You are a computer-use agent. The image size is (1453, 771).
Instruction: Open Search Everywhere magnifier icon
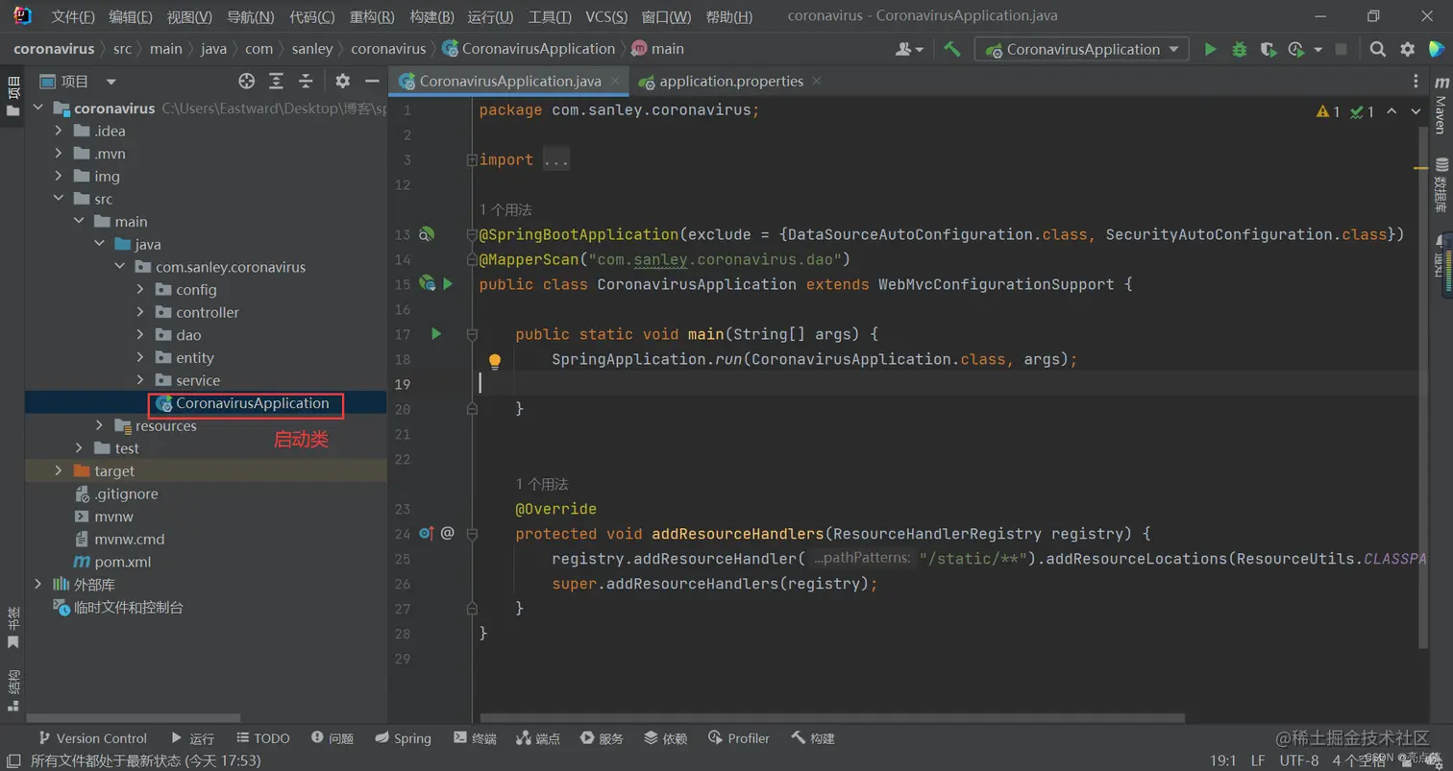point(1378,49)
